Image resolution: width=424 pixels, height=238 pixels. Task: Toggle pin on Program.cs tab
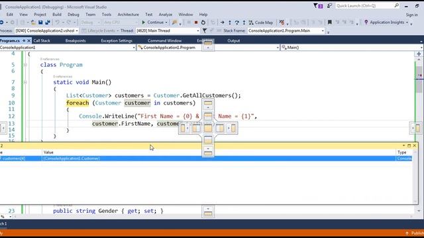point(24,41)
